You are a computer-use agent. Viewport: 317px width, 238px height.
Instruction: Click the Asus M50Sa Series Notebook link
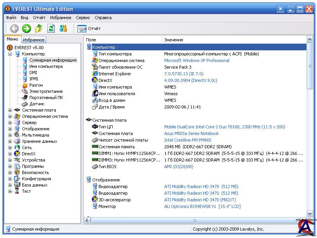click(x=191, y=133)
